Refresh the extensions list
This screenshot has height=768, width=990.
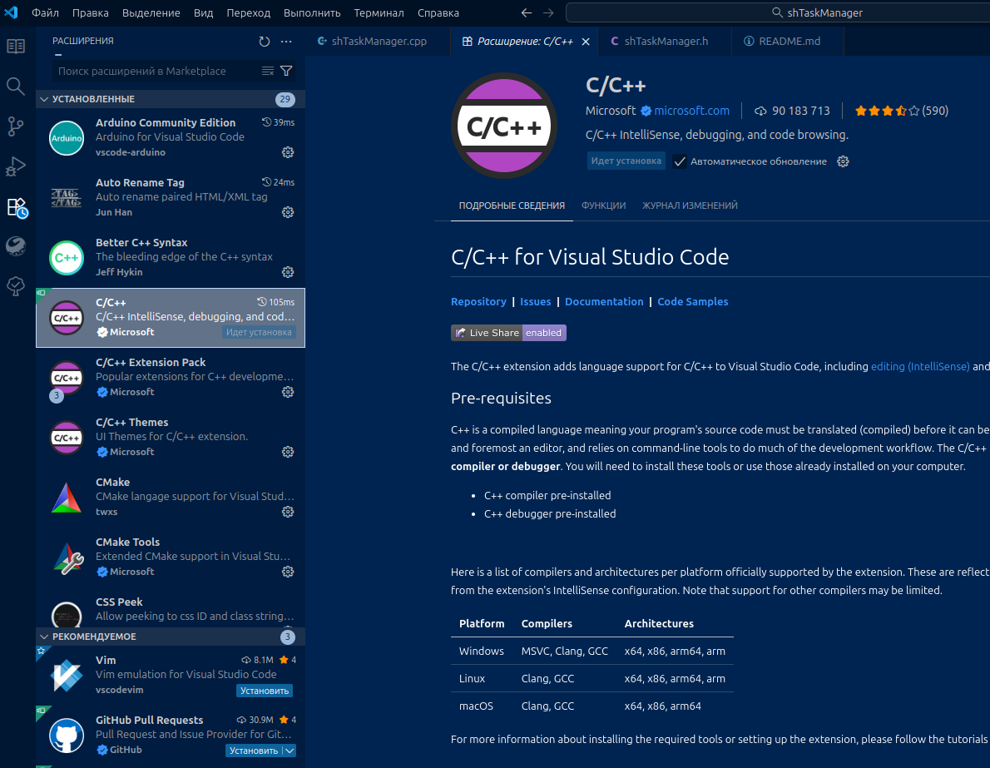click(265, 42)
